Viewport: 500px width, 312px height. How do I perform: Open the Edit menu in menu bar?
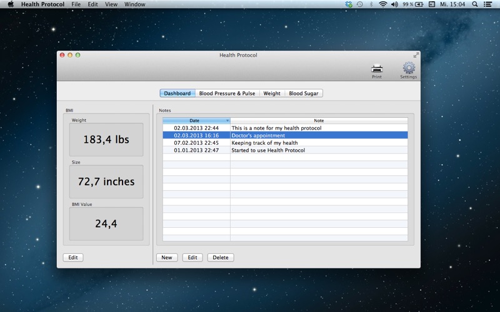click(92, 4)
